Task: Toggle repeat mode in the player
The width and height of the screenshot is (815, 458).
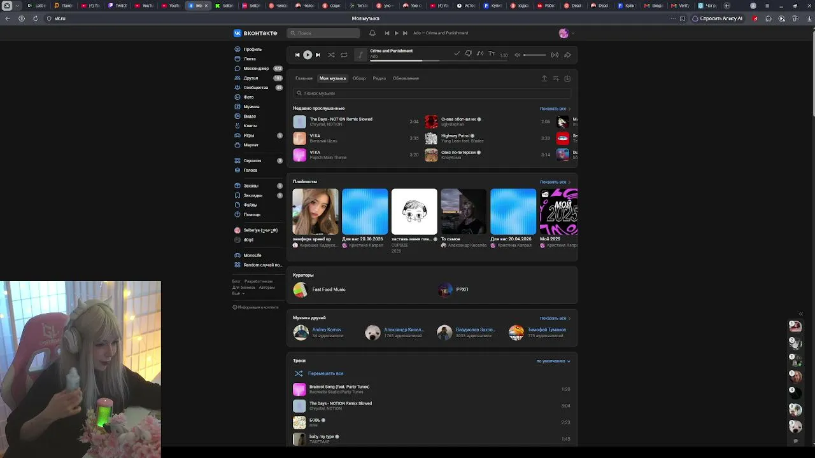Action: click(x=344, y=55)
